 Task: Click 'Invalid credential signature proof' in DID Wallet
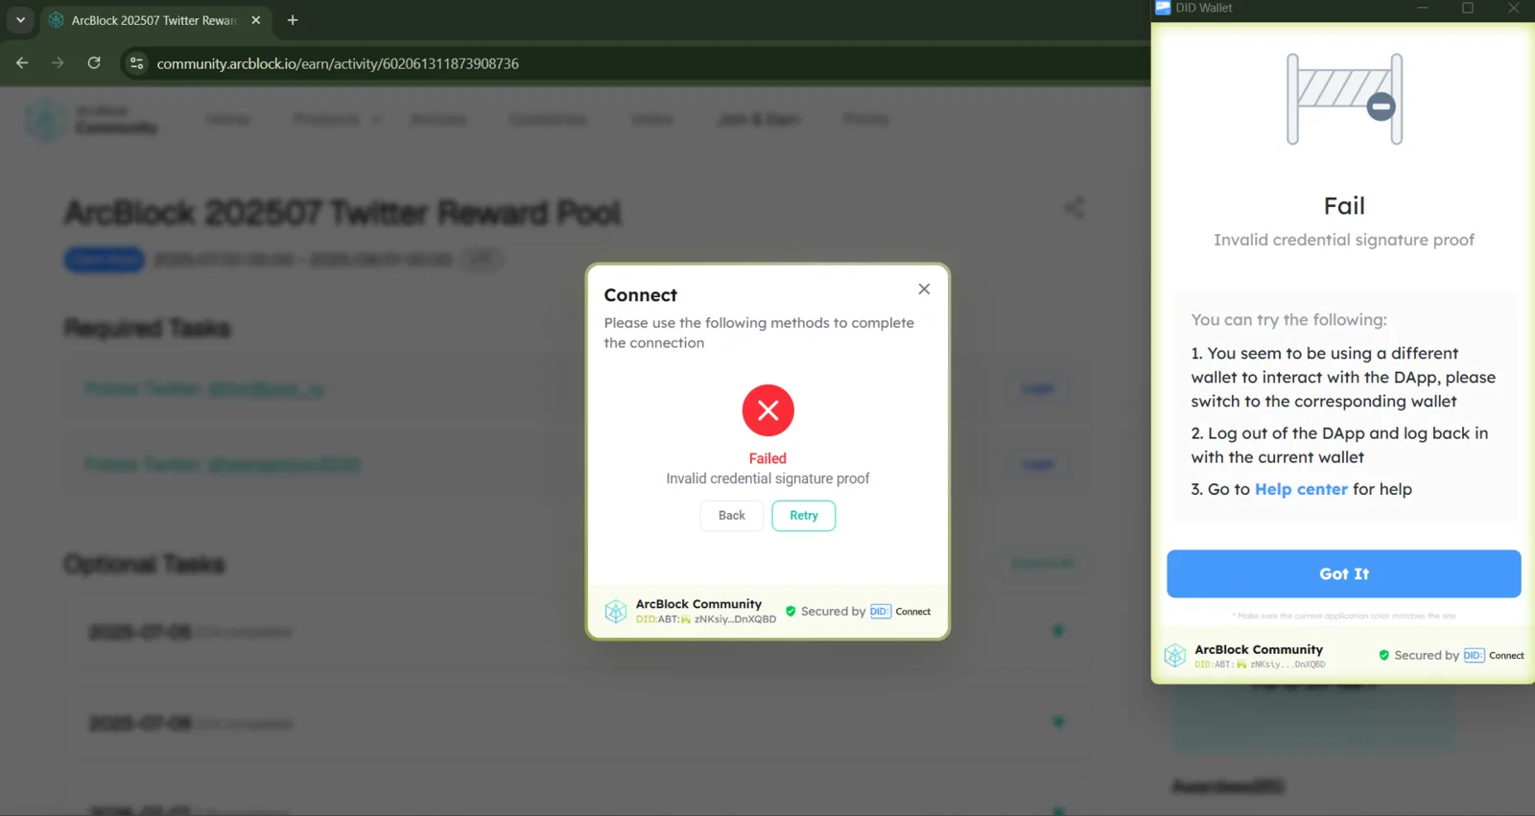pyautogui.click(x=1344, y=240)
